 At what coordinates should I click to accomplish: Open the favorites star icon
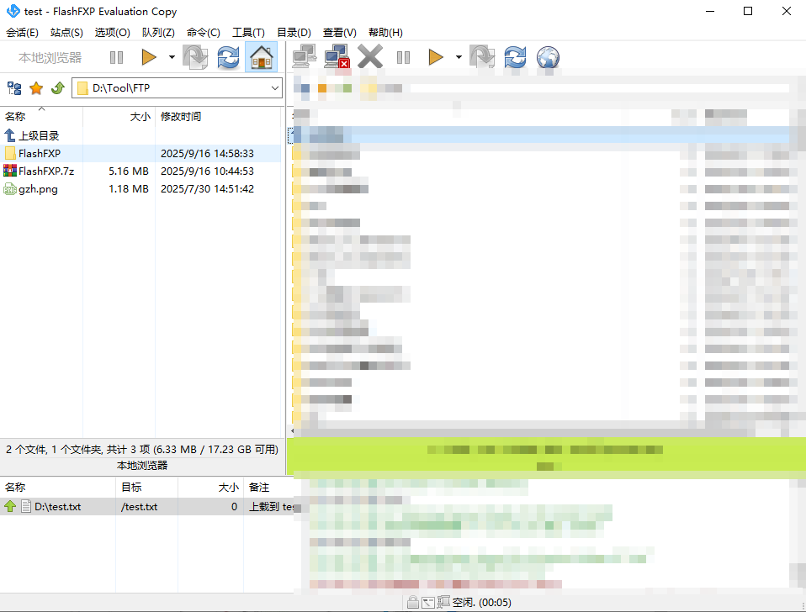pyautogui.click(x=36, y=88)
